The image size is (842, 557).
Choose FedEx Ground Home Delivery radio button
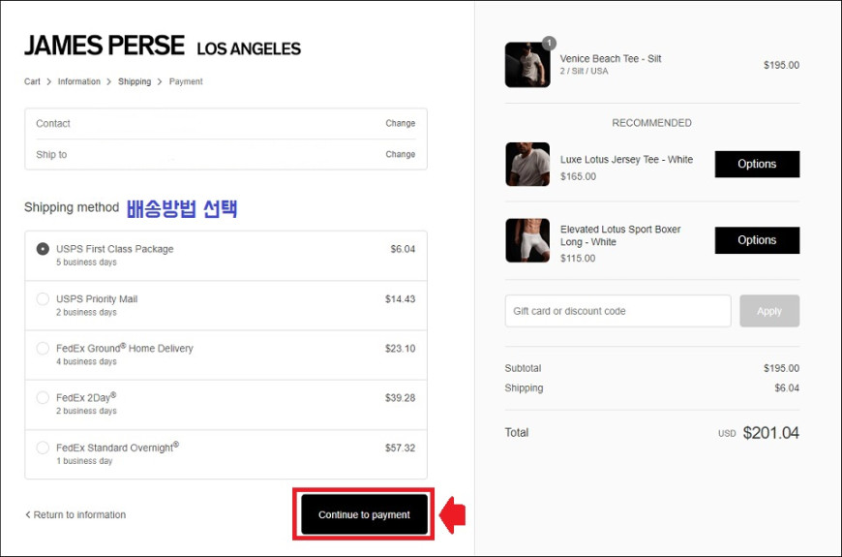43,349
